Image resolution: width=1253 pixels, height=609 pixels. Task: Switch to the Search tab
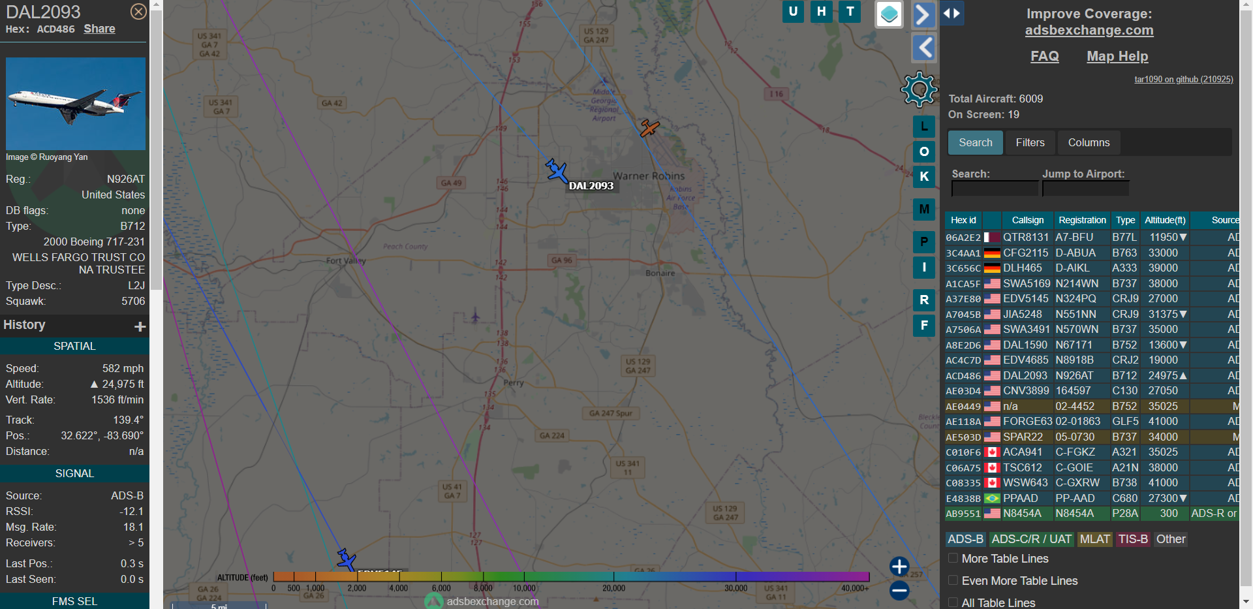975,142
